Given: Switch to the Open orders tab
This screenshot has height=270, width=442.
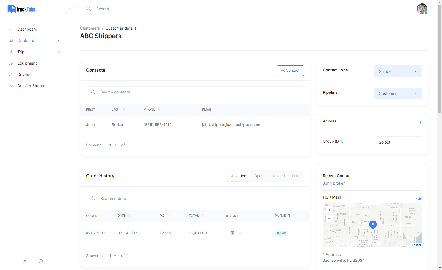Looking at the screenshot, I should tap(259, 176).
